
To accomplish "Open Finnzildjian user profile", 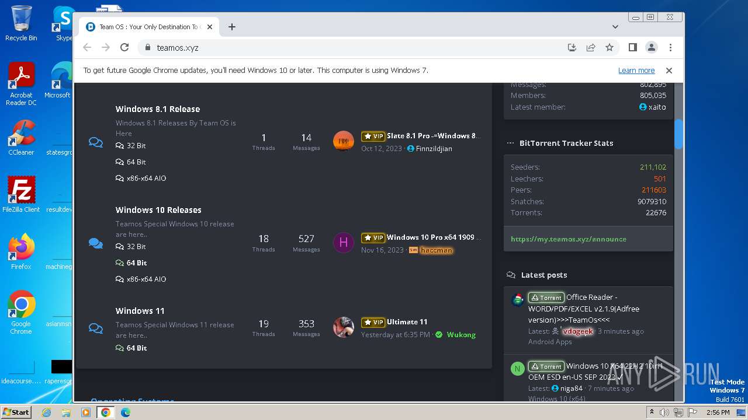I will pyautogui.click(x=434, y=149).
